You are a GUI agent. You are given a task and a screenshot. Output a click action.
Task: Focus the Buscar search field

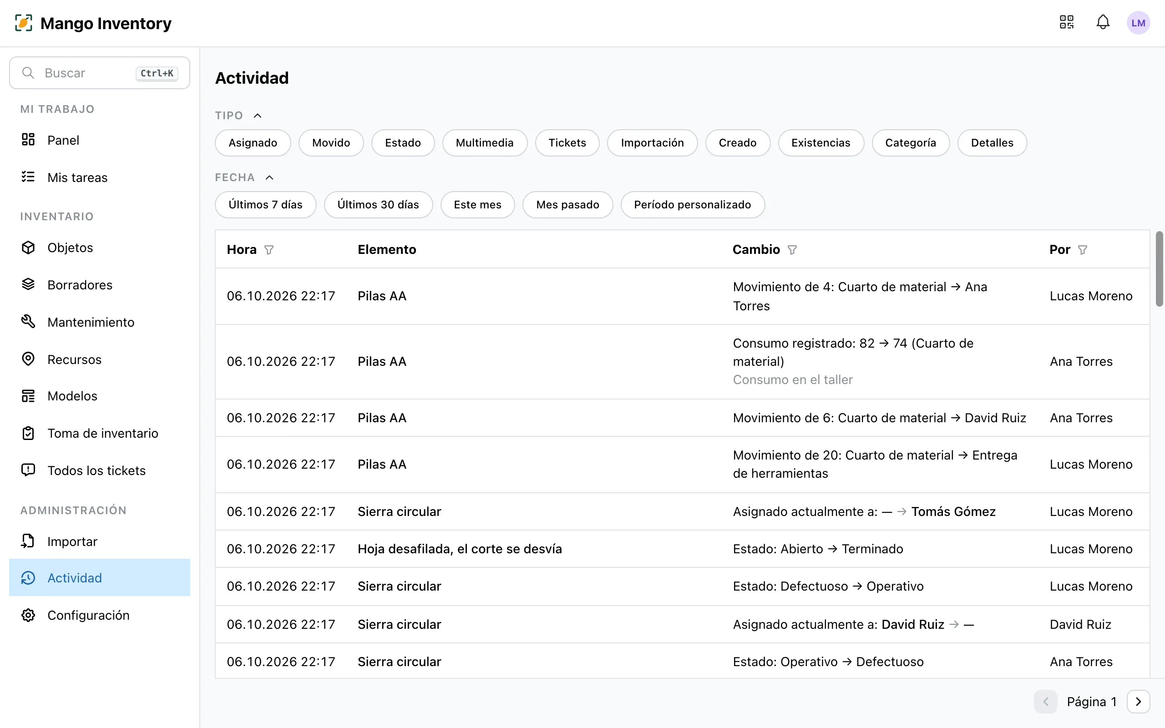click(x=100, y=73)
